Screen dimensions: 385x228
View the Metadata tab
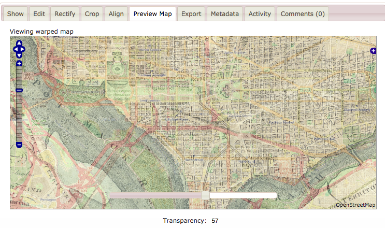click(225, 13)
